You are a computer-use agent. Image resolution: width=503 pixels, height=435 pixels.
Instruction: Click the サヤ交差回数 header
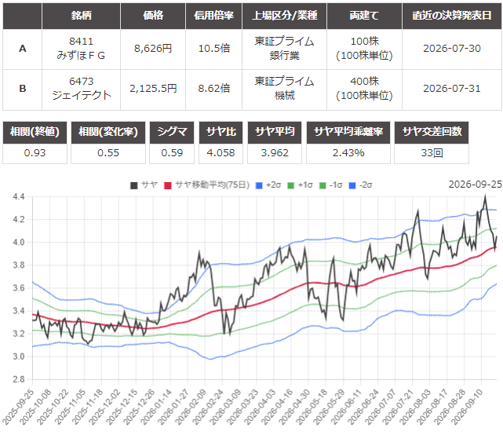tap(432, 132)
